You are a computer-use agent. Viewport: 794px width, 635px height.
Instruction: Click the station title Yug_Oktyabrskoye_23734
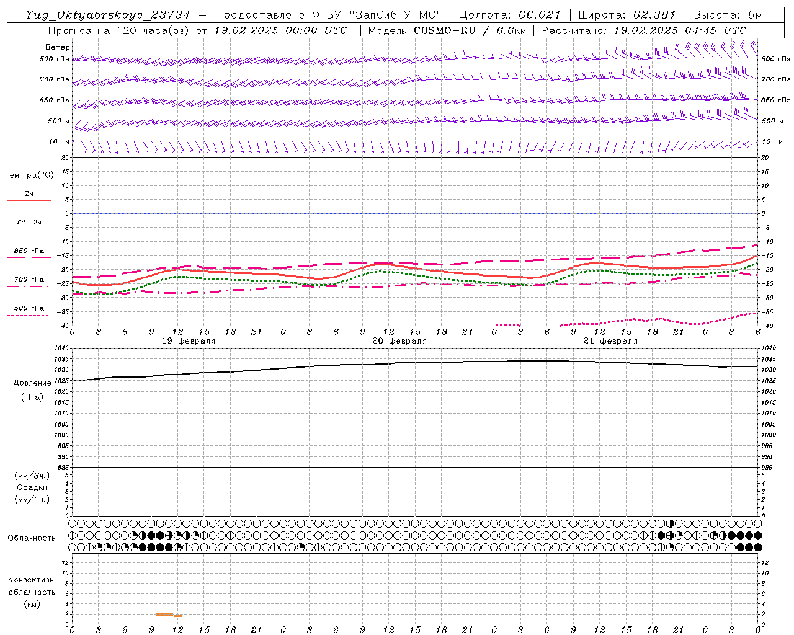(108, 15)
